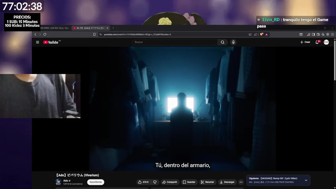This screenshot has height=189, width=336.
Task: Click the Guardar button
Action: click(x=189, y=182)
